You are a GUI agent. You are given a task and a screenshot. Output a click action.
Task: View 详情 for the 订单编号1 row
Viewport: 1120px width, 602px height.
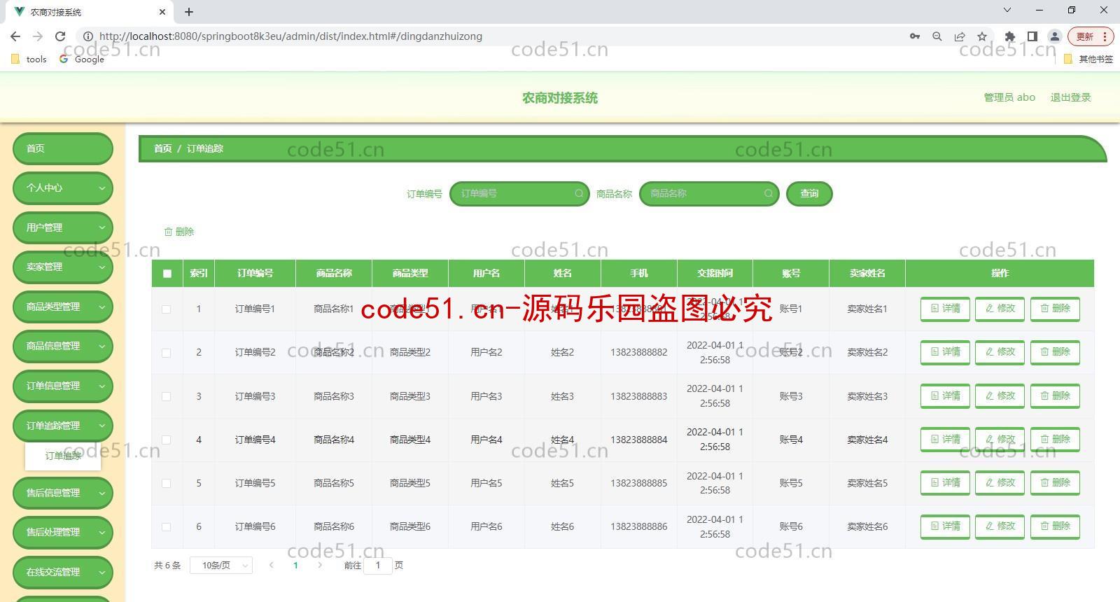pyautogui.click(x=945, y=309)
